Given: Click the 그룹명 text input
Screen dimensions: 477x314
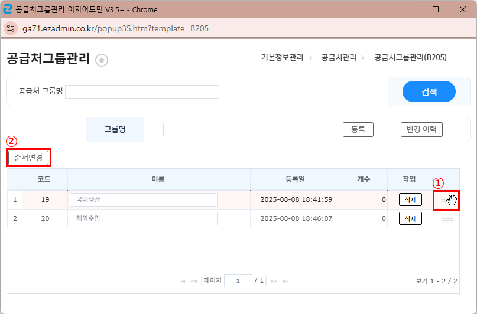Looking at the screenshot, I should pyautogui.click(x=240, y=129).
